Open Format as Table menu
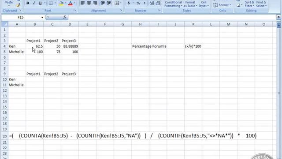Viewport: 282px width, 159px height. 190,4
